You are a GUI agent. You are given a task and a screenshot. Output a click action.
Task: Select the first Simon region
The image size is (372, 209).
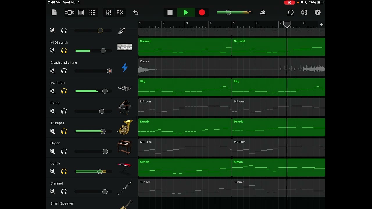185,168
